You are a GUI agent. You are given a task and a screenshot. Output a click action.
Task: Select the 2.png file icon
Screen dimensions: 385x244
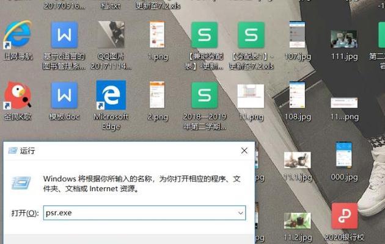point(157,95)
